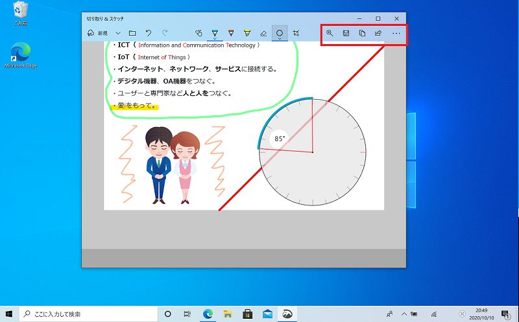The width and height of the screenshot is (519, 322).
Task: Select the pencil tool
Action: coord(231,33)
